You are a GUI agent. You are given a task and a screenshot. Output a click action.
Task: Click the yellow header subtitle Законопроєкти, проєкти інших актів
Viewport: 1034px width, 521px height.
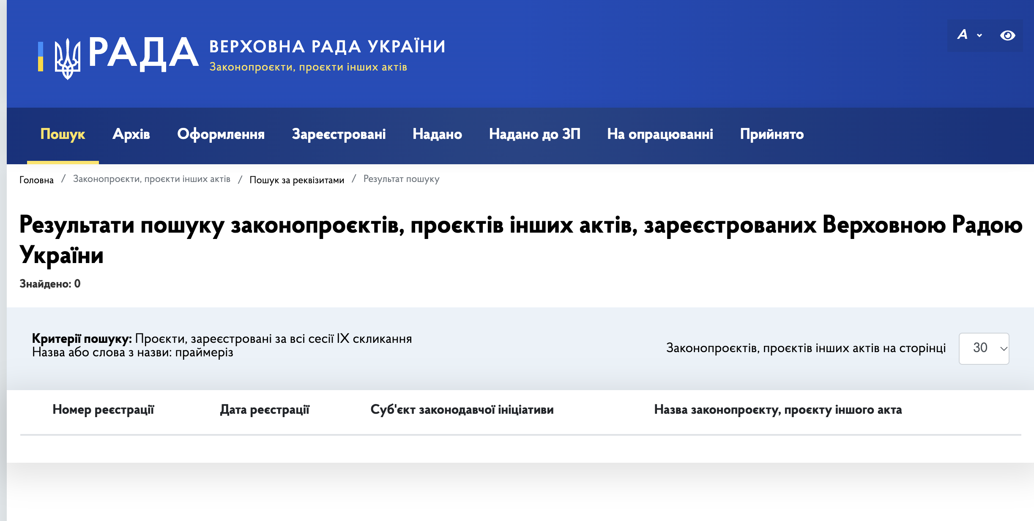point(308,67)
